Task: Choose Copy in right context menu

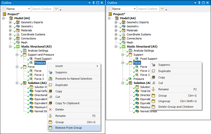Action: (176, 77)
